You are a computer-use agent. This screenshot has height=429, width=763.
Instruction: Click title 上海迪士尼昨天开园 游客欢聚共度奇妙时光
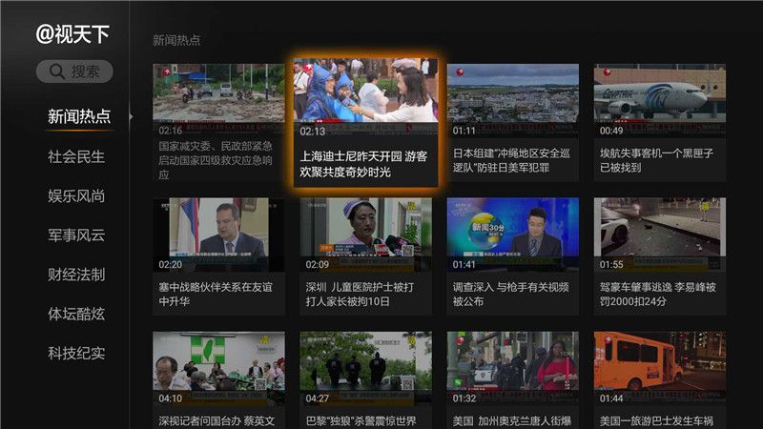click(363, 164)
